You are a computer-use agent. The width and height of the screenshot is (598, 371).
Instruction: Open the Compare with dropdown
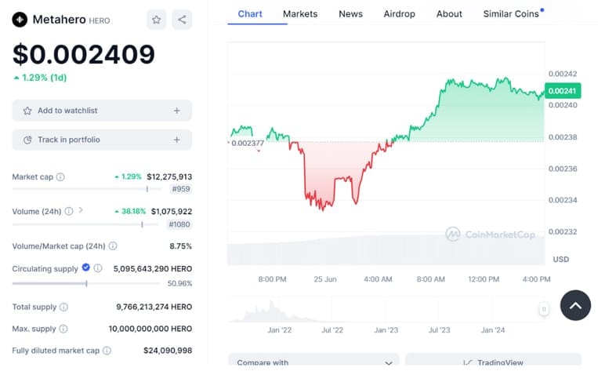pyautogui.click(x=313, y=362)
